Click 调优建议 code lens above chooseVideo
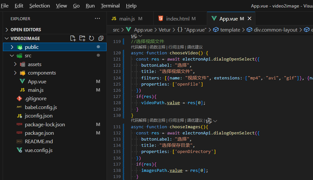This screenshot has width=313, height=180. [x=195, y=47]
